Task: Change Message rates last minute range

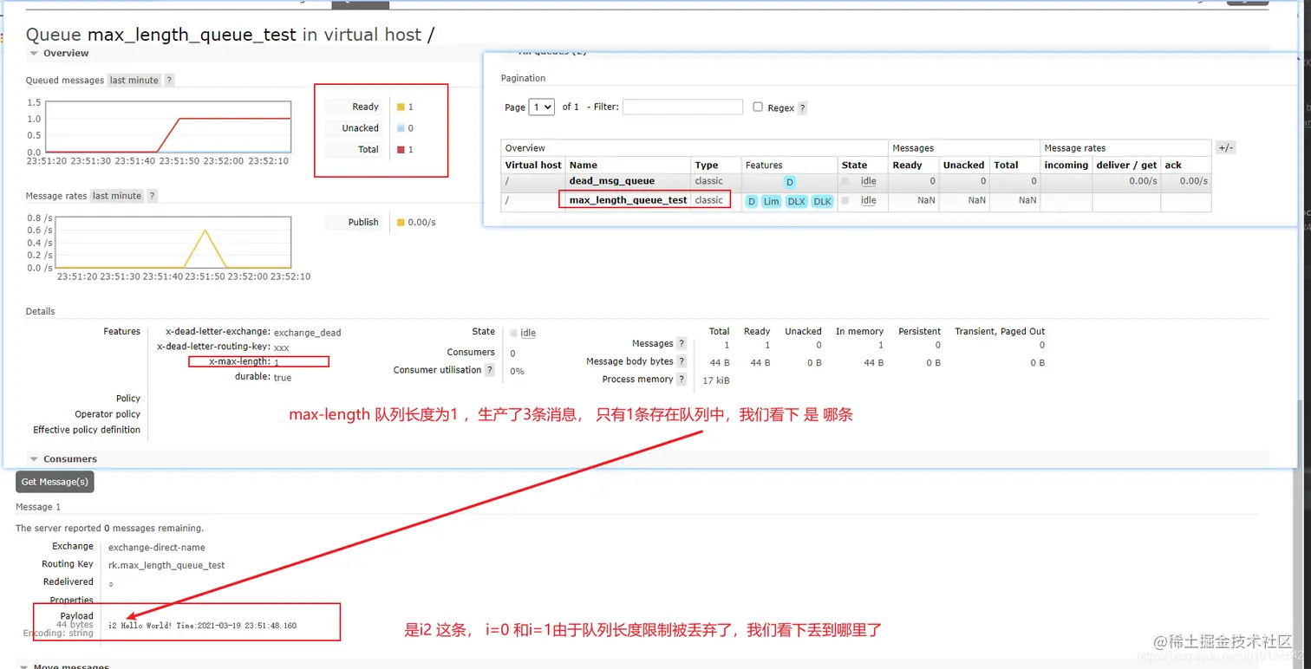Action: [x=116, y=196]
